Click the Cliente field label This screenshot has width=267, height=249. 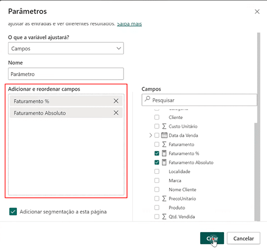click(x=175, y=117)
